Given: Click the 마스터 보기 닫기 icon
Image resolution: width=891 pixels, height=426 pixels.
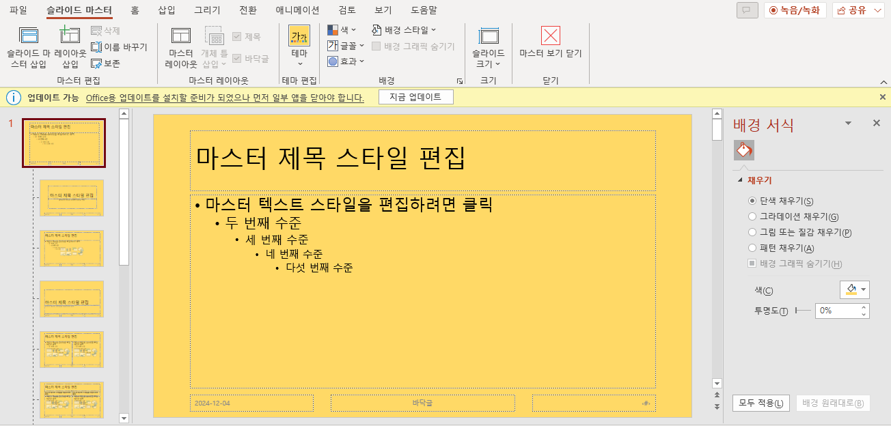Looking at the screenshot, I should (x=550, y=35).
